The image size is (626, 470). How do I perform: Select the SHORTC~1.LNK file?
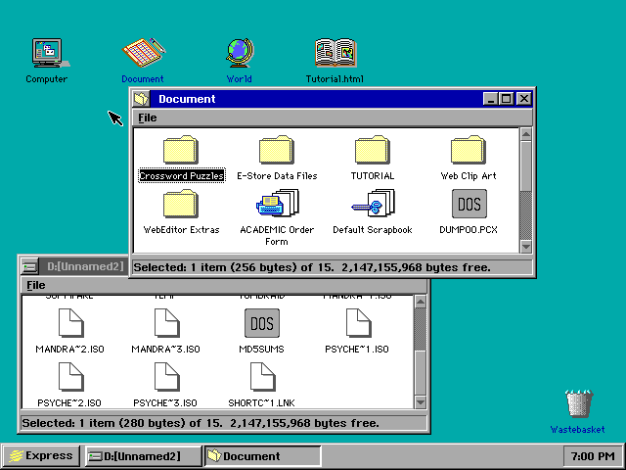point(261,377)
